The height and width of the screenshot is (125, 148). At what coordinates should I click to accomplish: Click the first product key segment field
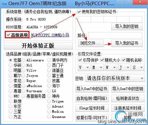84,19
